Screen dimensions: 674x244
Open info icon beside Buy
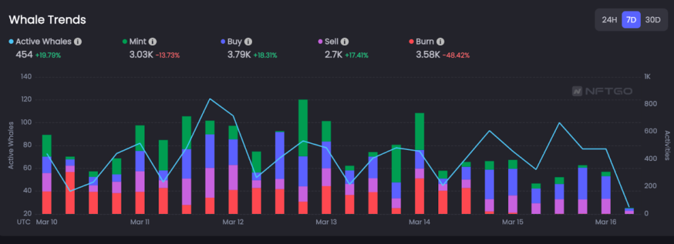[x=248, y=42]
